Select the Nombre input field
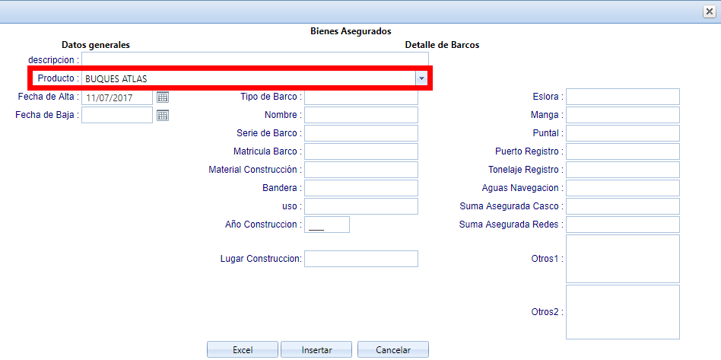Viewport: 721px width, 360px height. [360, 115]
